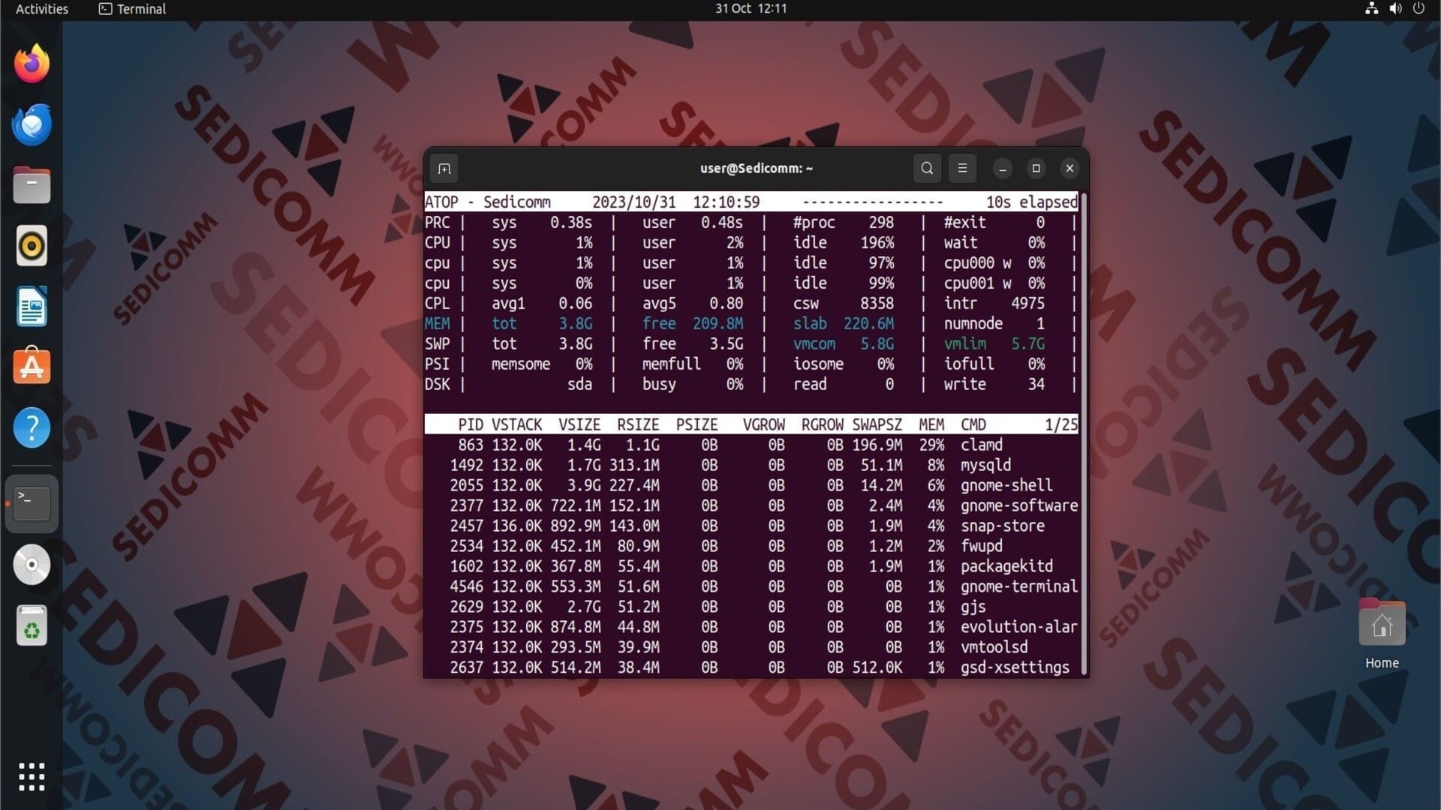This screenshot has width=1441, height=810.
Task: Open the optical disc icon in dock
Action: point(32,564)
